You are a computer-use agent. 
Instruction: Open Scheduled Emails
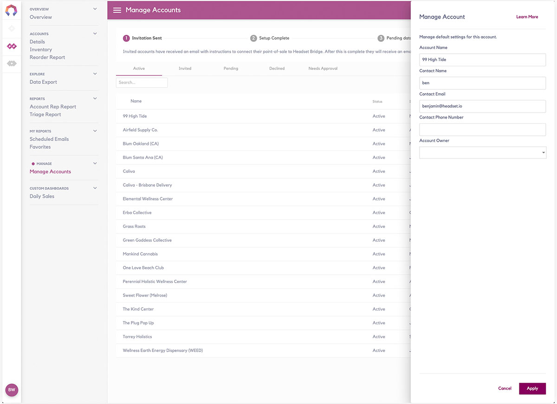coord(49,139)
